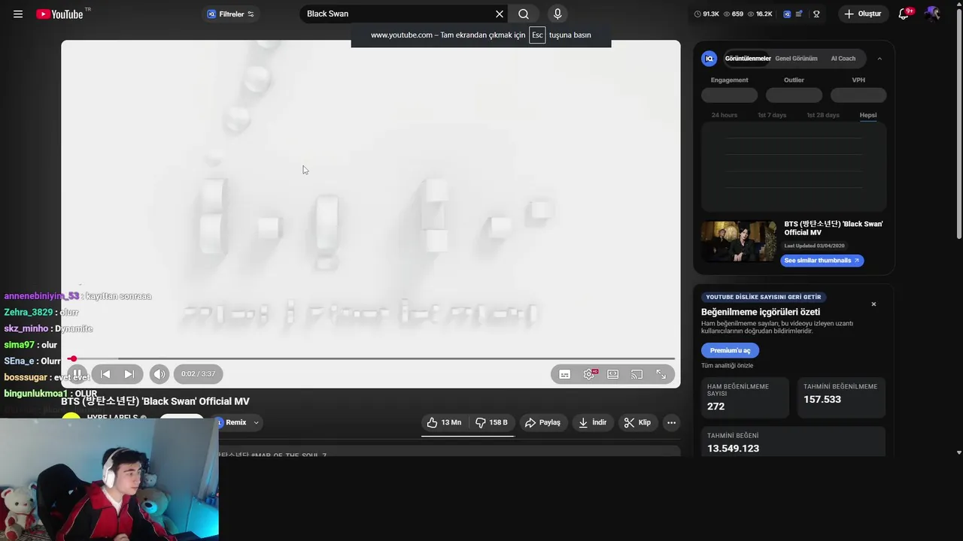Open the Black Swan thumbnail in IQ panel
Image resolution: width=963 pixels, height=541 pixels.
point(739,241)
